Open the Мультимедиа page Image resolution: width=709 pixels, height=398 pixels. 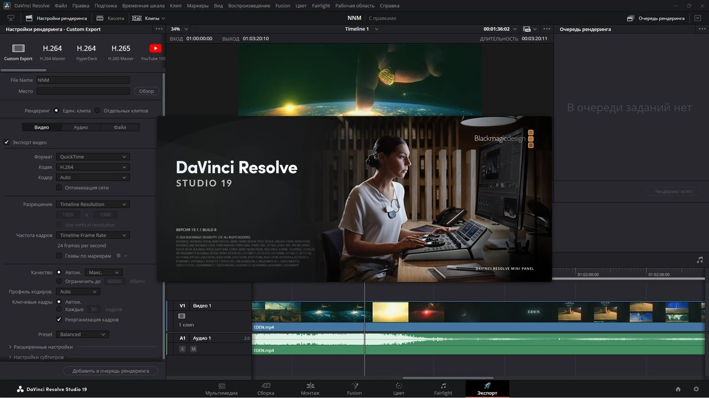[x=222, y=389]
